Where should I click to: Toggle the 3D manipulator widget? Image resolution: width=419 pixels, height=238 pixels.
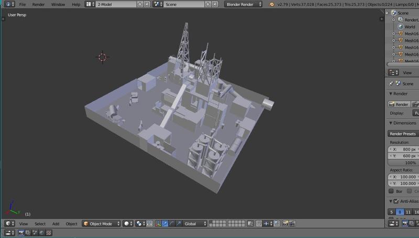point(158,223)
